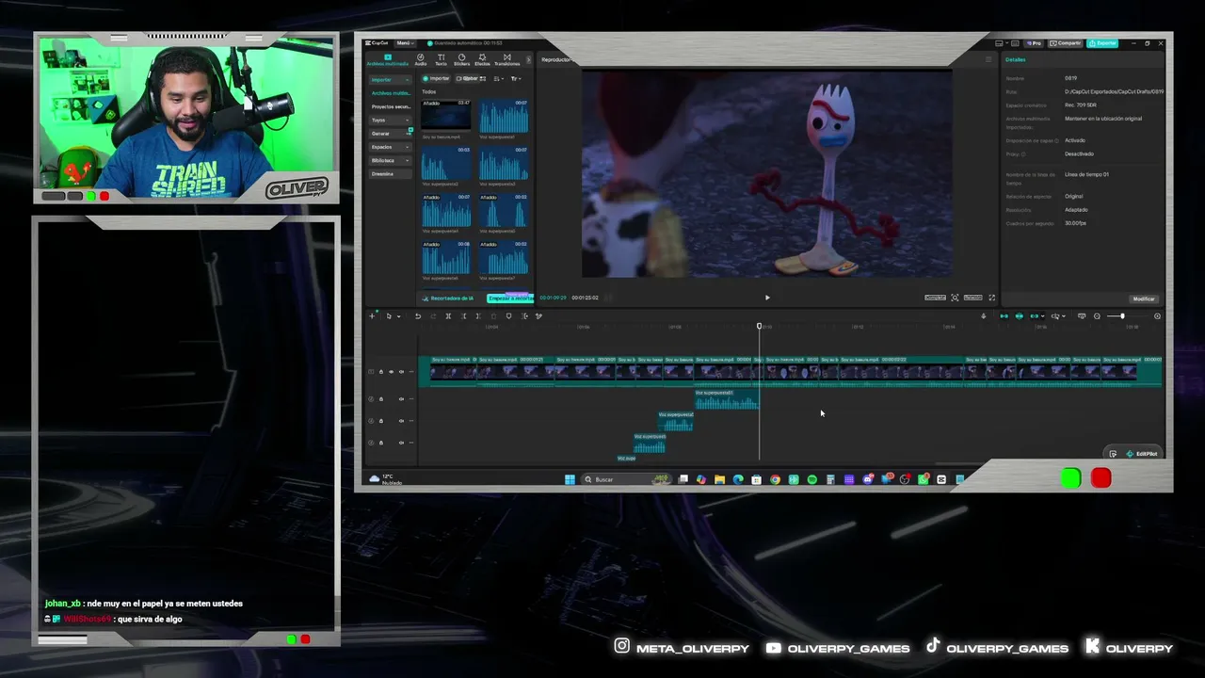Zoom out the timeline

[1097, 316]
